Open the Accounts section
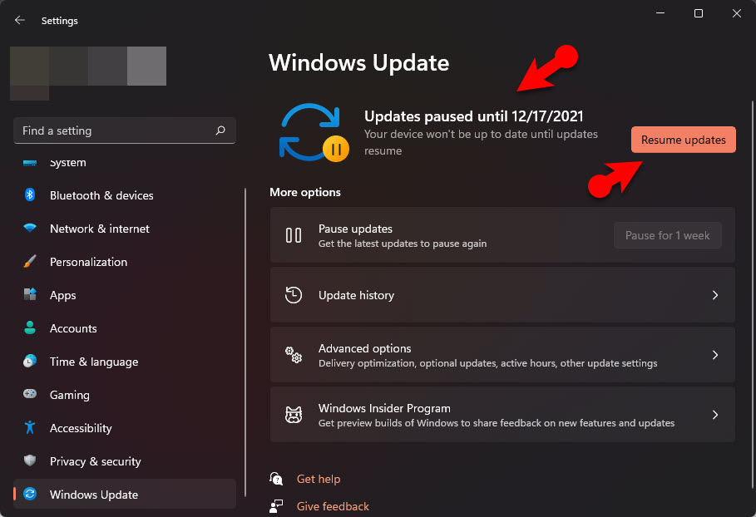This screenshot has height=517, width=756. (x=125, y=328)
